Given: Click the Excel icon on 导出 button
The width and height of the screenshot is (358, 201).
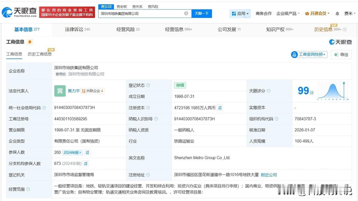Looking at the screenshot, I should [x=336, y=55].
